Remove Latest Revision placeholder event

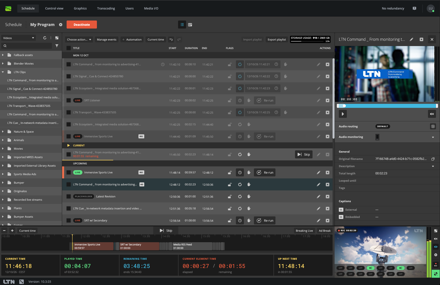[x=327, y=196]
